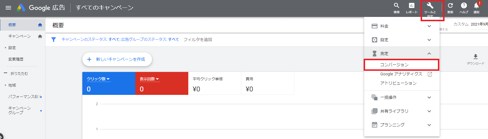
Task: Click the 測定 hourglass icon
Action: 375,54
